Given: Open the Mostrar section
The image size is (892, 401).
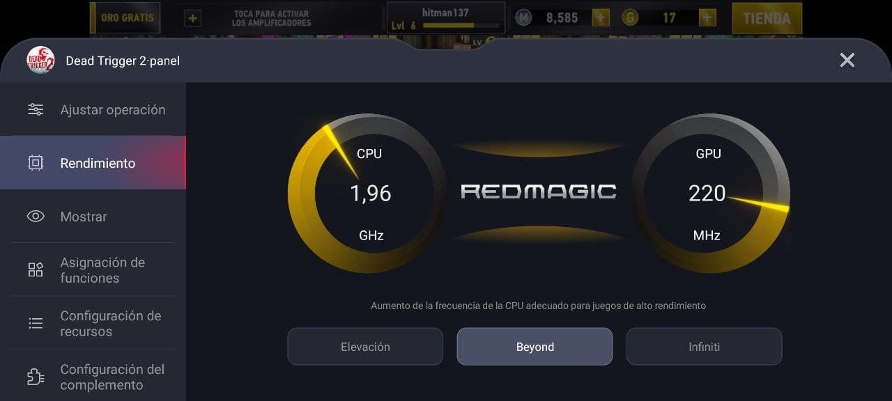Looking at the screenshot, I should click(x=93, y=217).
